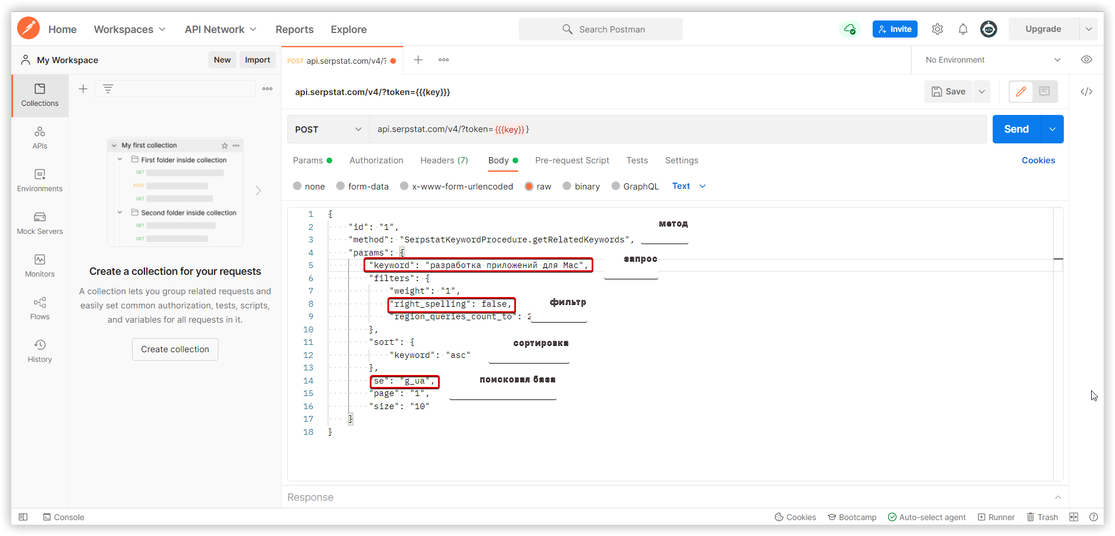
Task: Open Environments in the sidebar
Action: (40, 180)
